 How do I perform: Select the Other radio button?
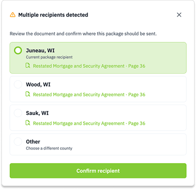[x=18, y=141]
